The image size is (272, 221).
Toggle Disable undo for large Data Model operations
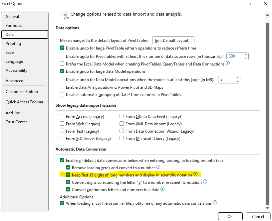pos(62,71)
